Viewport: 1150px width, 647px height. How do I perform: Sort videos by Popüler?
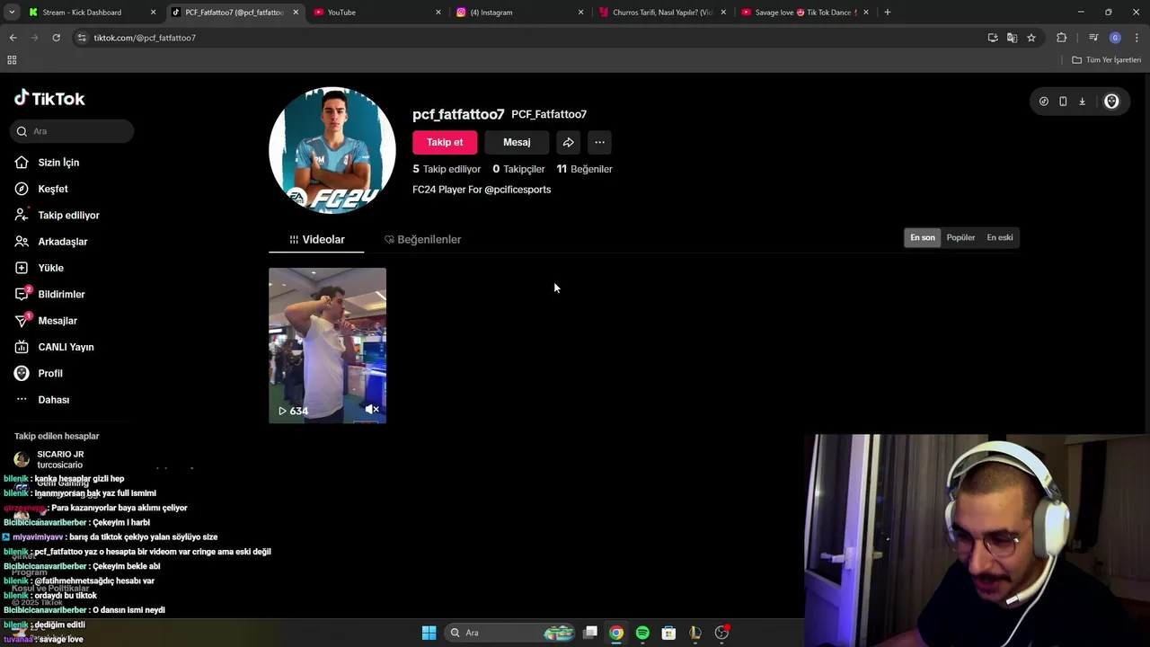click(x=960, y=237)
